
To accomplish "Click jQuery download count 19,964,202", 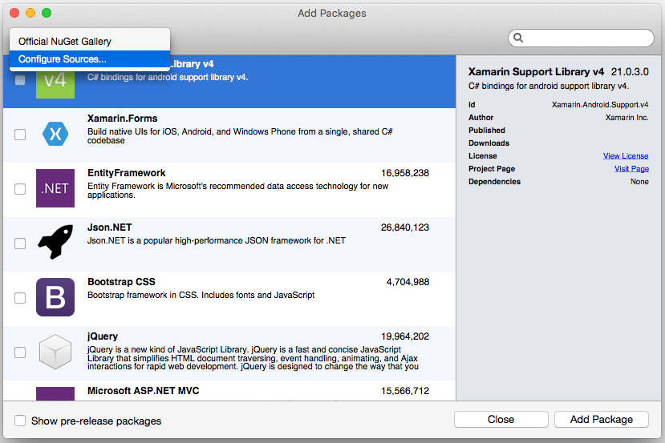I will click(x=405, y=336).
